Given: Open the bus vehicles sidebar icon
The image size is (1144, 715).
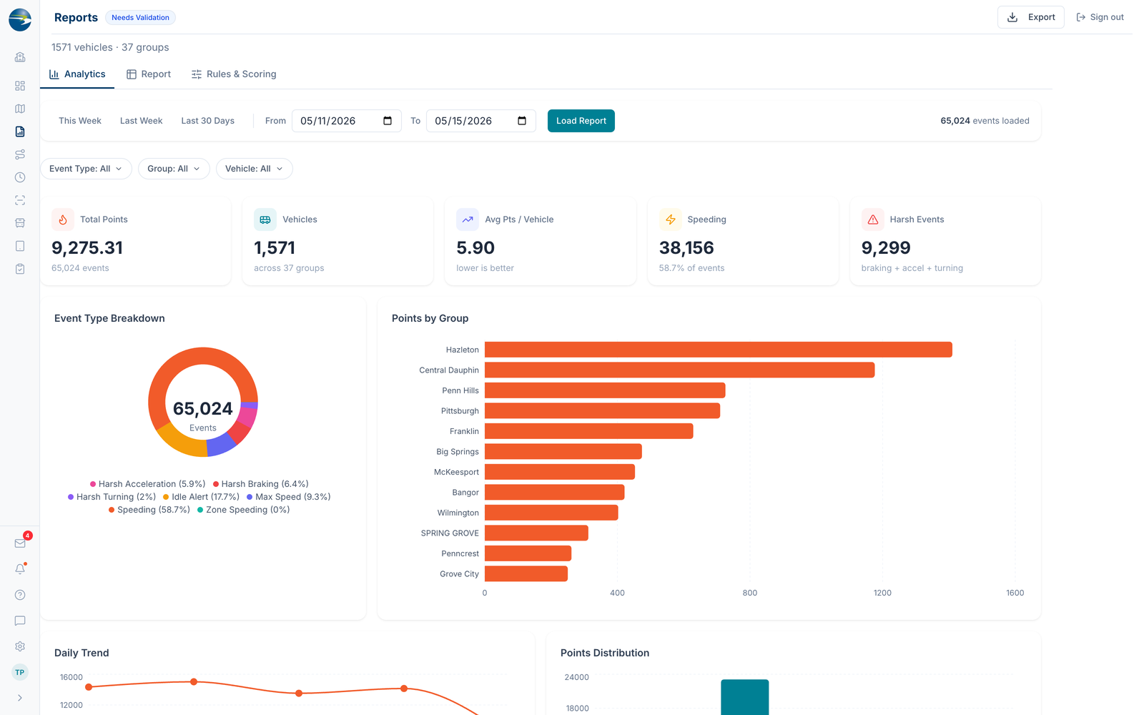Looking at the screenshot, I should tap(20, 223).
